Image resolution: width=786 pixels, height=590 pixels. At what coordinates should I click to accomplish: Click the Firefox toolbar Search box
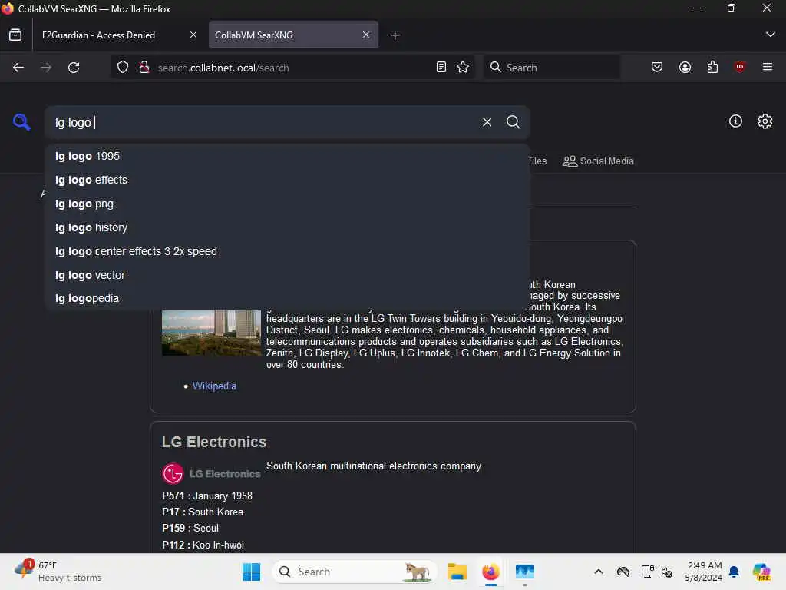551,68
